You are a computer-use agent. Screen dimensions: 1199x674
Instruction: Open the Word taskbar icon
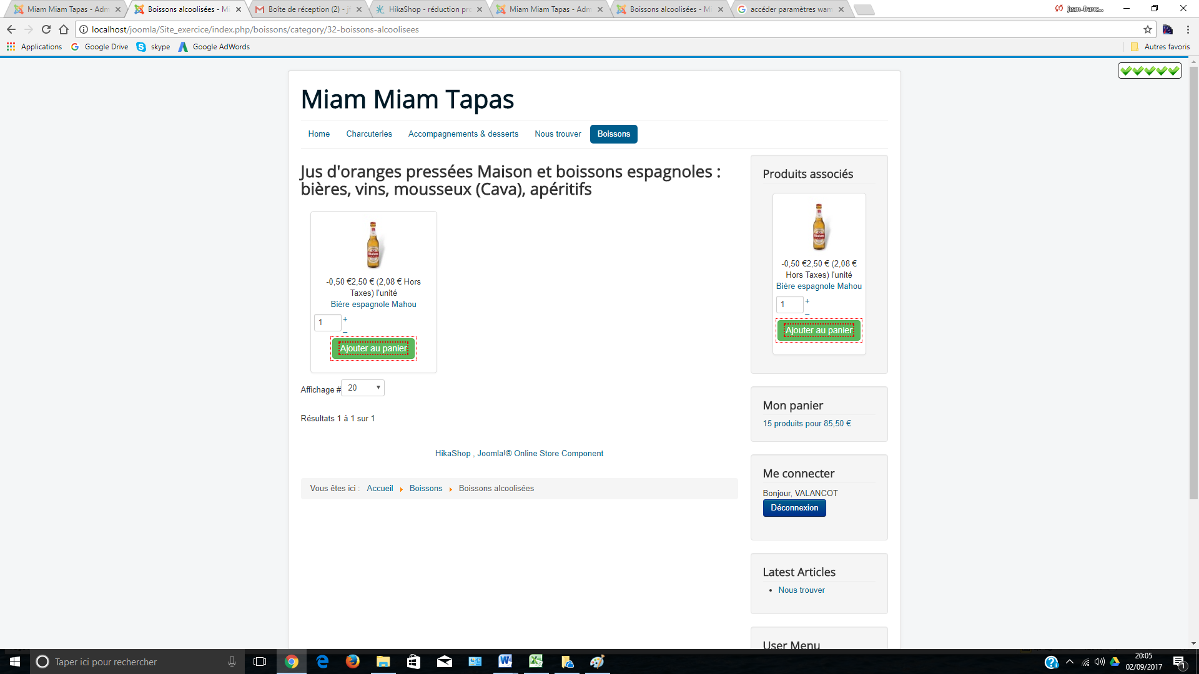(505, 662)
